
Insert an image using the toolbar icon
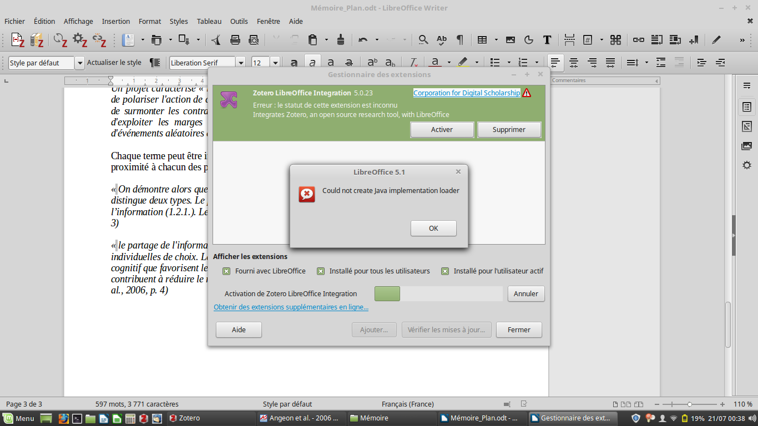coord(511,40)
